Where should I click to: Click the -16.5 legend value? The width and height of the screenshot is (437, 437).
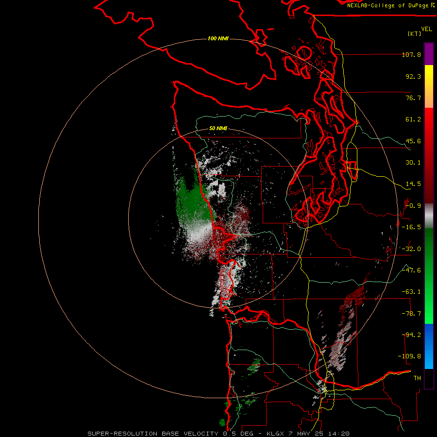(x=411, y=227)
